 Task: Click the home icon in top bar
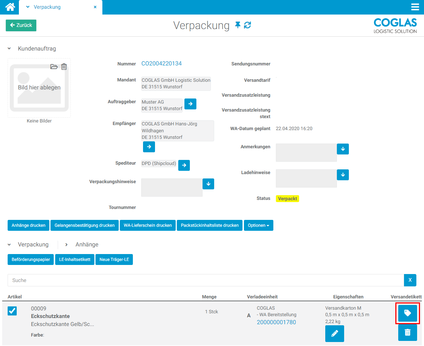[10, 7]
